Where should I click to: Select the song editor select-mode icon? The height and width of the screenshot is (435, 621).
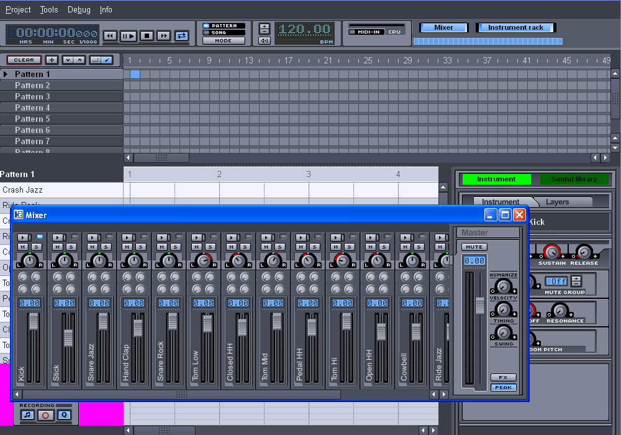pyautogui.click(x=95, y=60)
